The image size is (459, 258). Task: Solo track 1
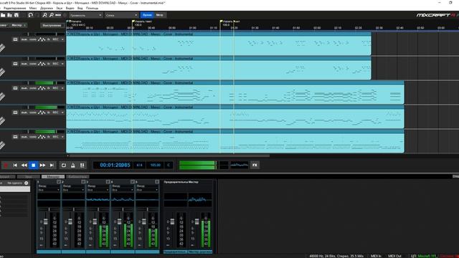click(33, 39)
